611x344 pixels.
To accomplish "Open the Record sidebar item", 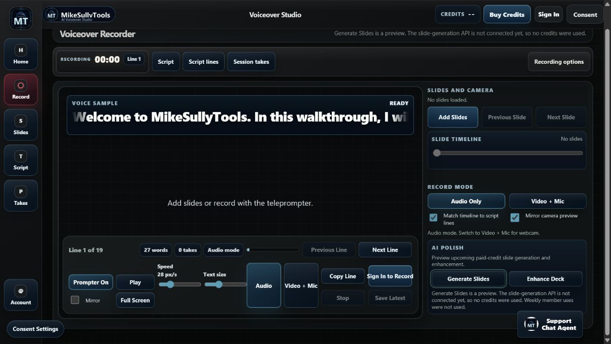I will tap(21, 89).
